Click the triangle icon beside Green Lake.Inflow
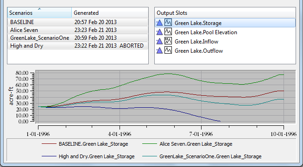The width and height of the screenshot is (303, 167). 159,41
